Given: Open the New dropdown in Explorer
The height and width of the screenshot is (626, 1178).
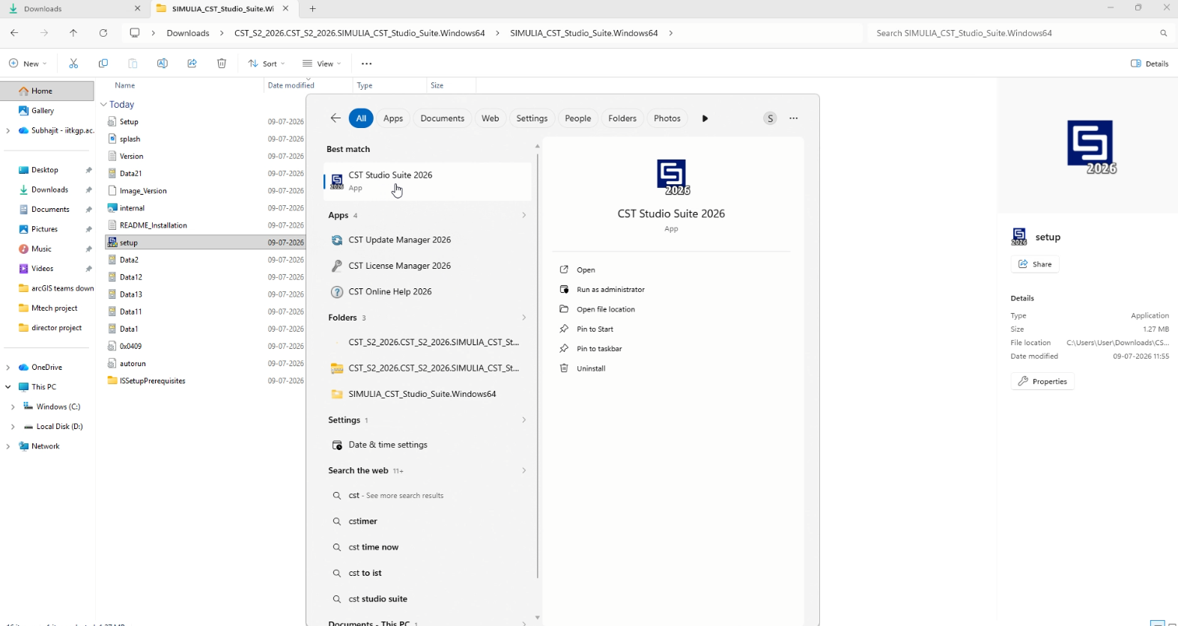Looking at the screenshot, I should tap(28, 64).
